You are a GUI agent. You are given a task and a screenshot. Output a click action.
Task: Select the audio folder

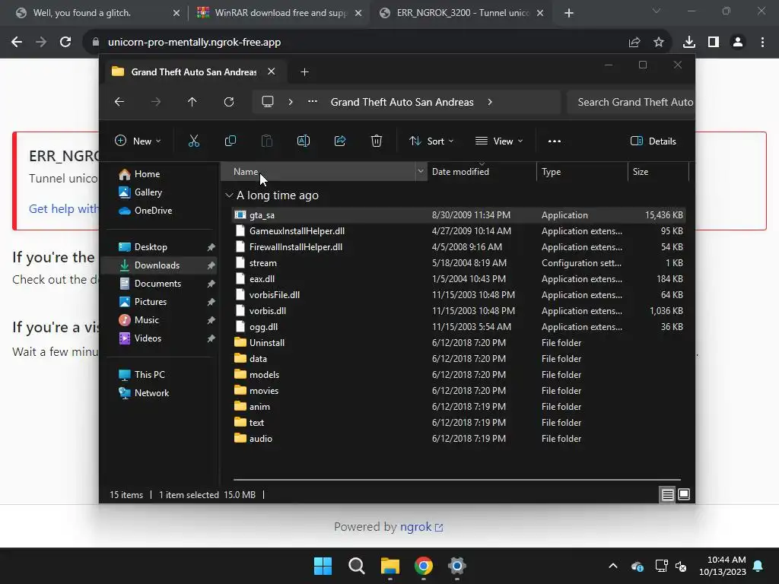[x=458, y=439]
